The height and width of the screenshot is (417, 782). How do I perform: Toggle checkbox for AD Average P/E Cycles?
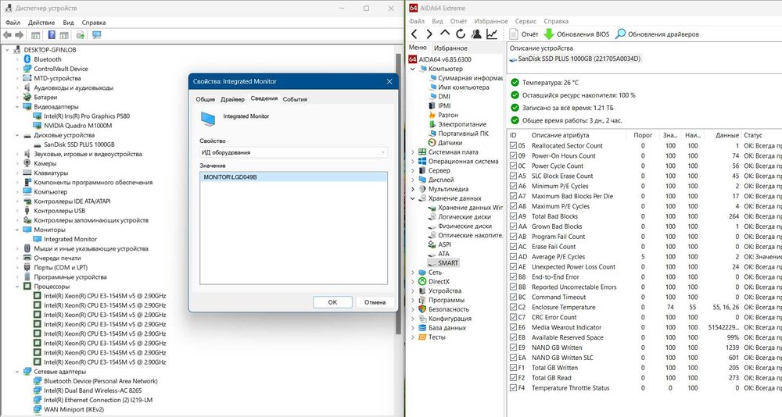tap(513, 257)
